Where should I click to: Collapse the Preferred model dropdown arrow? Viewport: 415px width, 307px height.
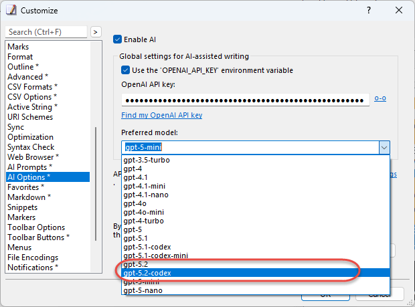[x=384, y=148]
